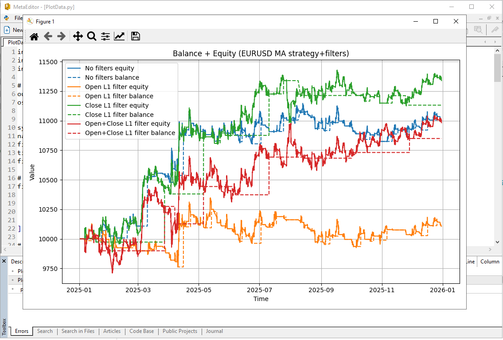Screen dimensions: 503x340
Task: Go back to previous view arrow
Action: [48, 36]
